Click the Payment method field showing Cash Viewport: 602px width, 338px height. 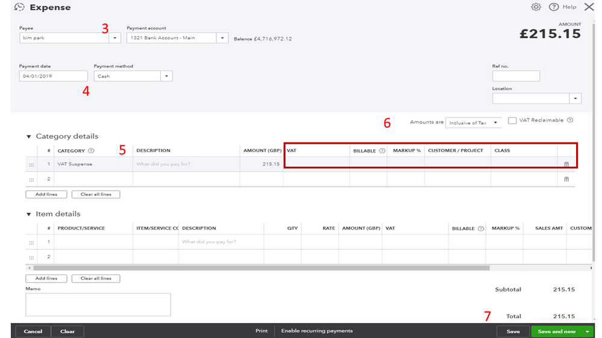point(128,76)
